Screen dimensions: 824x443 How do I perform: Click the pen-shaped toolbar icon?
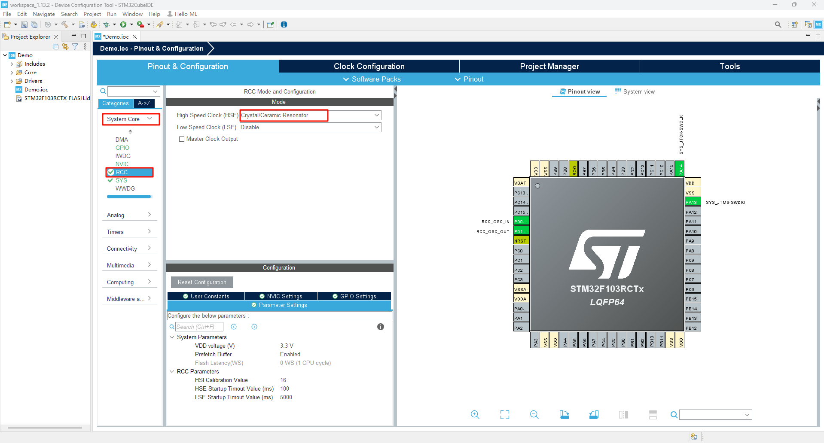click(160, 24)
